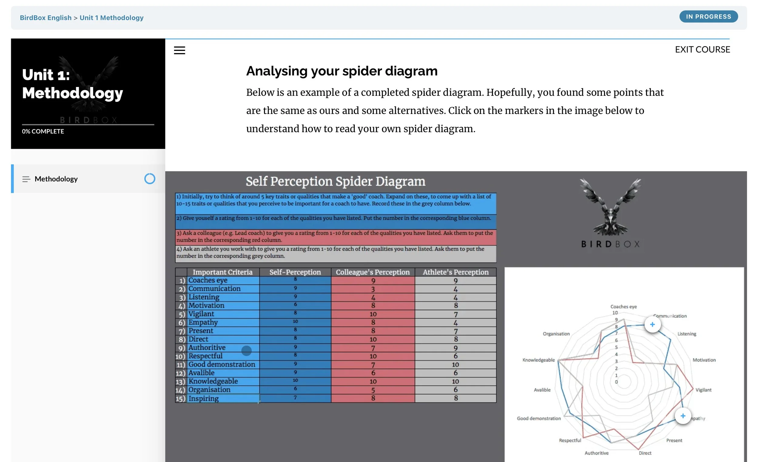Click the BirdBox English breadcrumb link

(x=45, y=18)
